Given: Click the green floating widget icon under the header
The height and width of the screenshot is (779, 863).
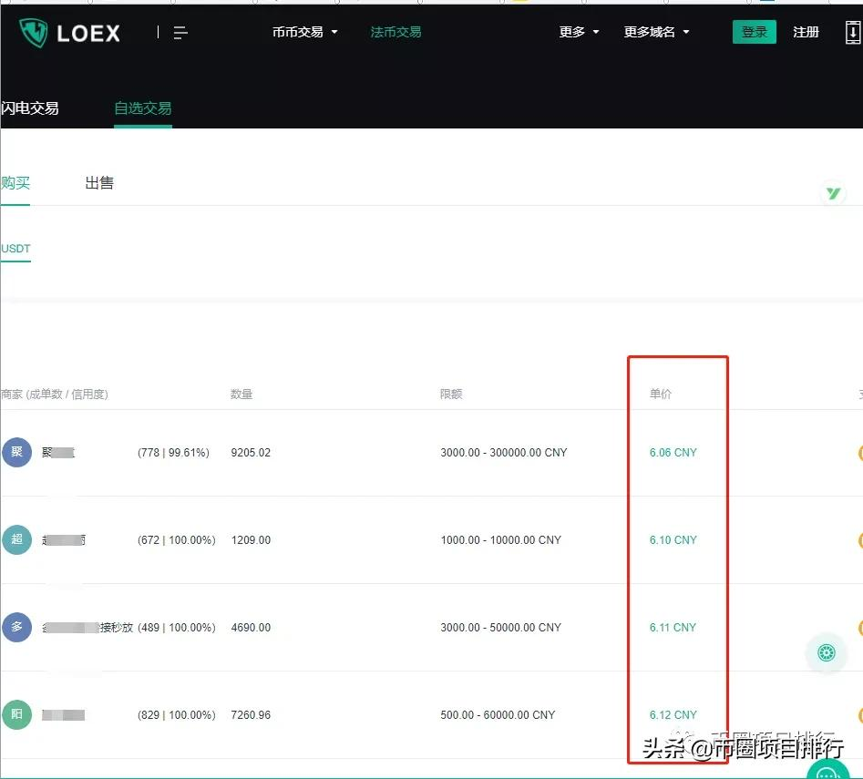Looking at the screenshot, I should click(x=833, y=193).
